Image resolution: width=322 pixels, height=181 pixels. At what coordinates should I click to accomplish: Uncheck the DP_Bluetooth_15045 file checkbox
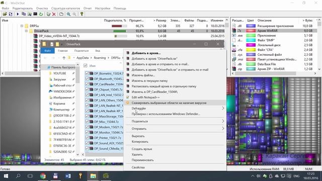pos(87,78)
